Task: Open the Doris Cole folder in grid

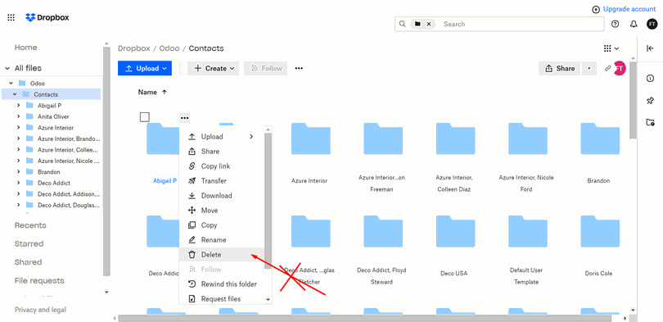Action: click(x=600, y=231)
